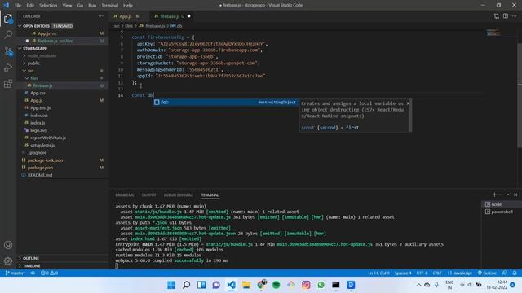Open the Manage gear icon
Image resolution: width=522 pixels, height=293 pixels.
click(x=8, y=261)
